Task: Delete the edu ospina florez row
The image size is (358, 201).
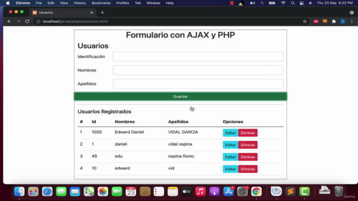Action: (248, 157)
